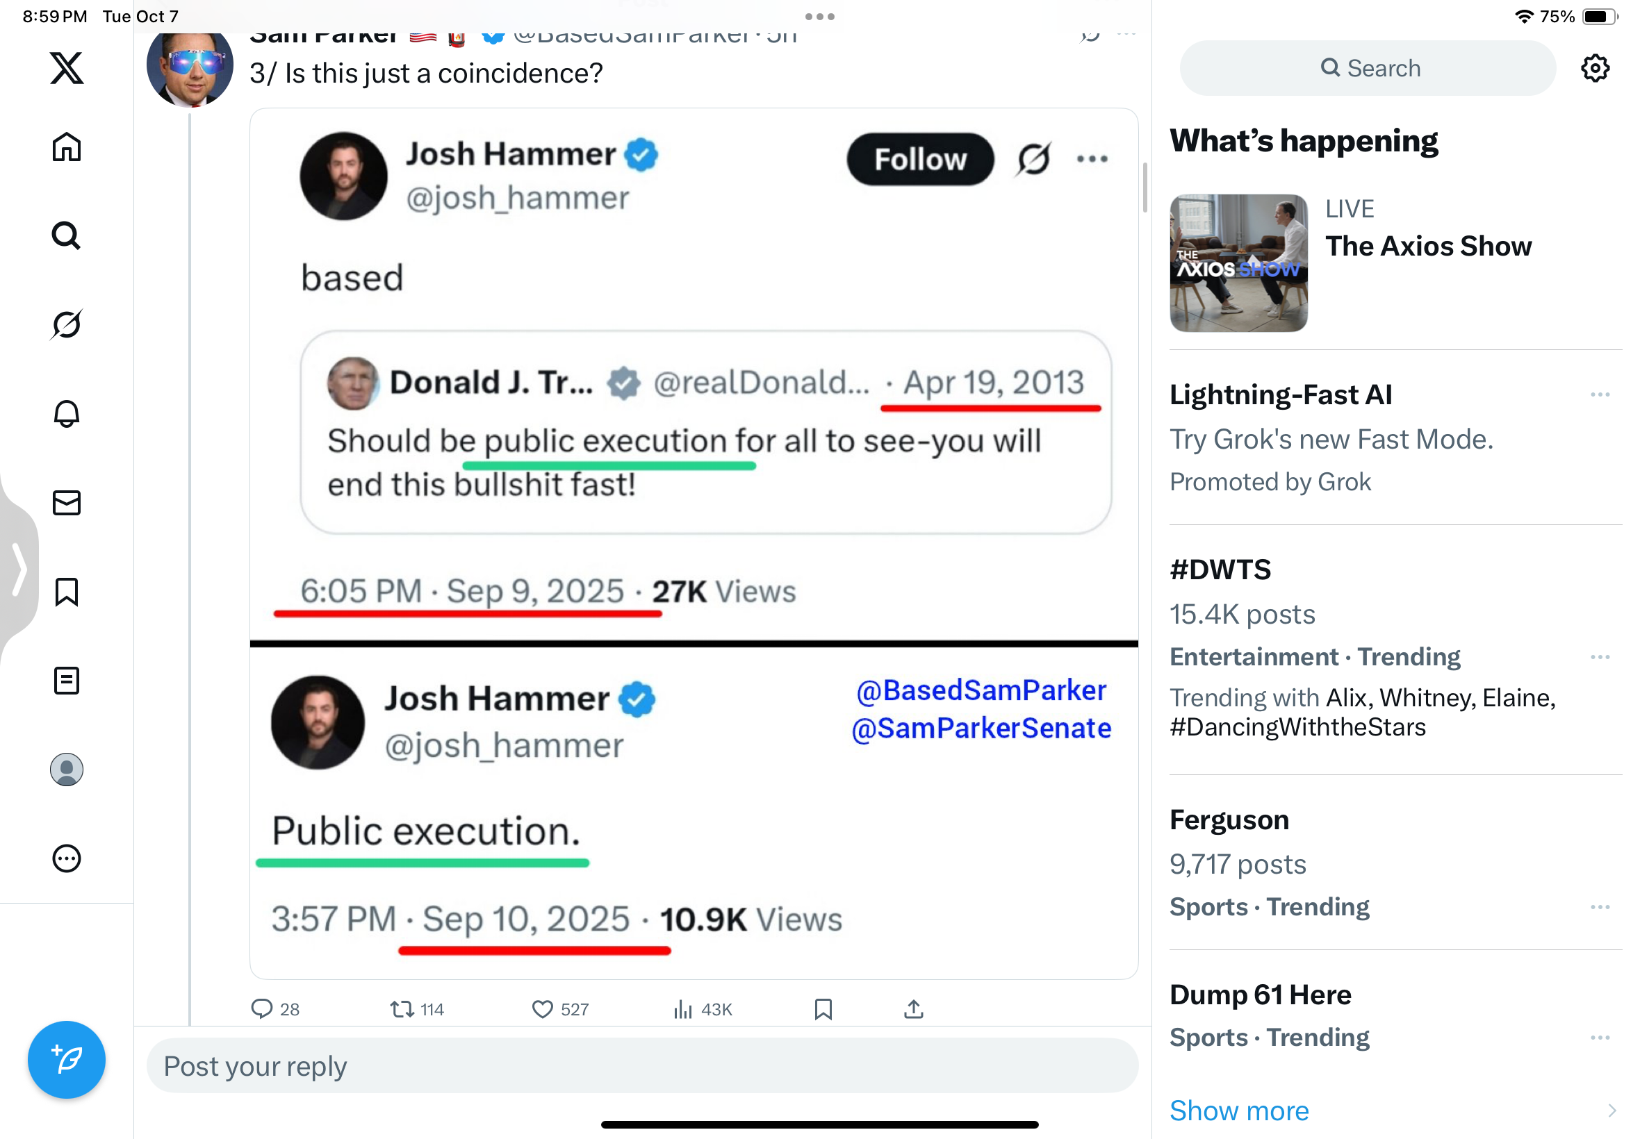Open the Lightning-Fast AI promoted link
The width and height of the screenshot is (1640, 1139).
pyautogui.click(x=1280, y=394)
